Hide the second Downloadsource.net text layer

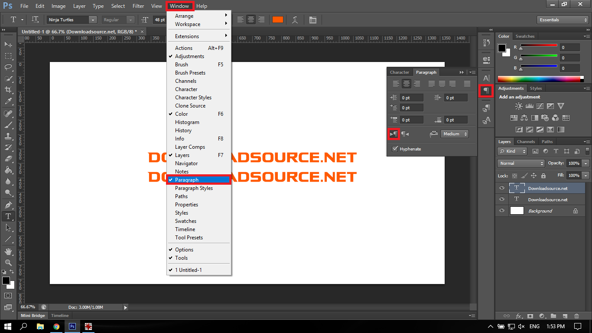pos(502,199)
